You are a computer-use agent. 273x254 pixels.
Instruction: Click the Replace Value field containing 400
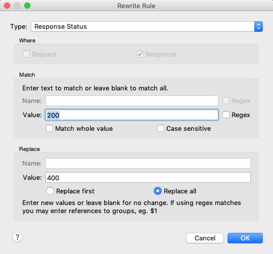coord(148,178)
